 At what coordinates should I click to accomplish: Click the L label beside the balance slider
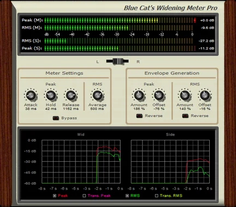(x=97, y=62)
